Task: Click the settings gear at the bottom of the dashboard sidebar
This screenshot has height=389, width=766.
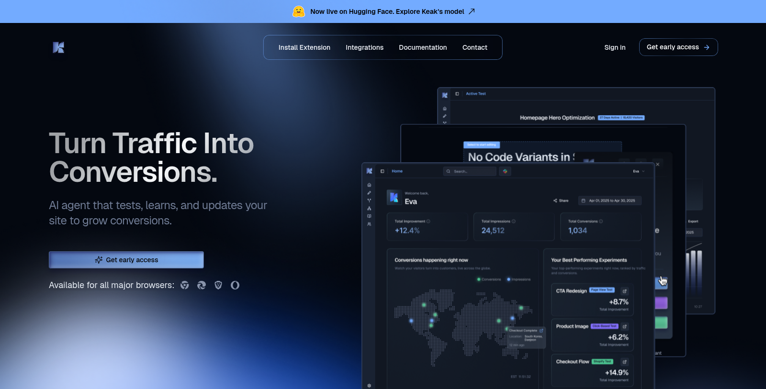Action: [x=369, y=385]
